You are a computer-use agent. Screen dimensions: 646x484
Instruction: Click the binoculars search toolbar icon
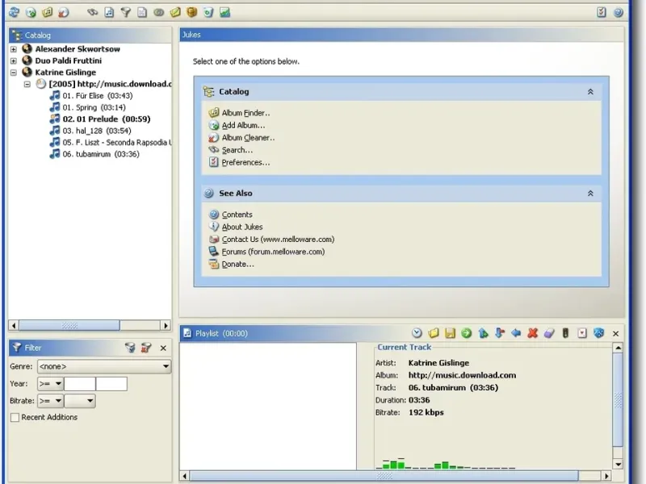point(92,12)
